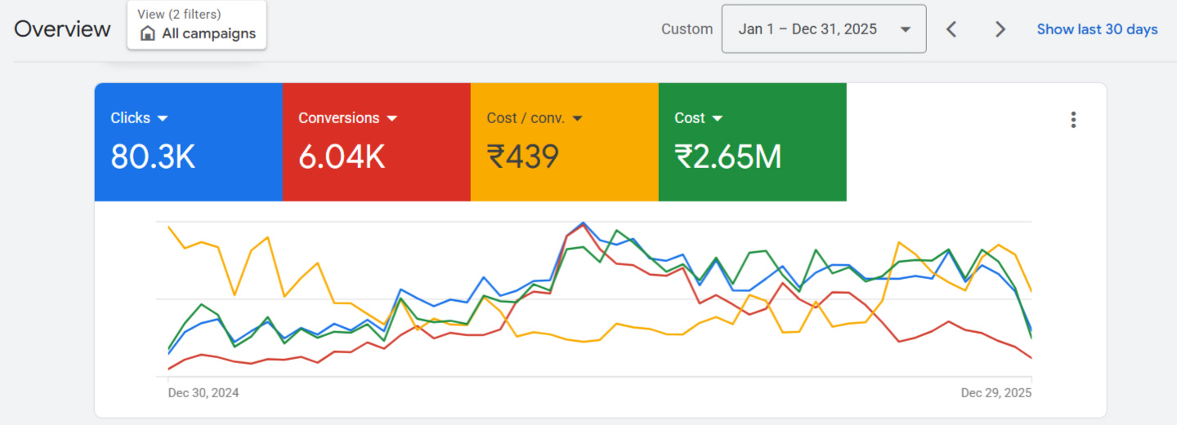
Task: Expand the green Cost metric dropdown arrow
Action: tap(718, 118)
